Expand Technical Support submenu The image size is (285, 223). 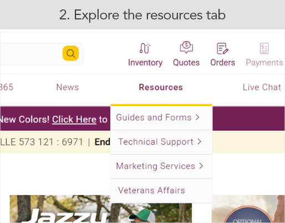click(161, 142)
